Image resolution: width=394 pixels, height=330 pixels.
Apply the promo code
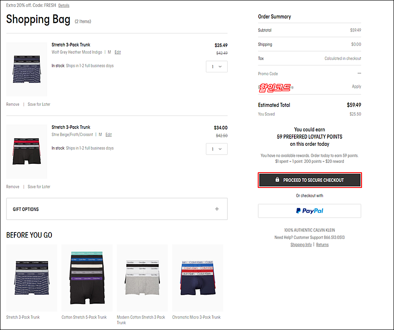tap(356, 87)
